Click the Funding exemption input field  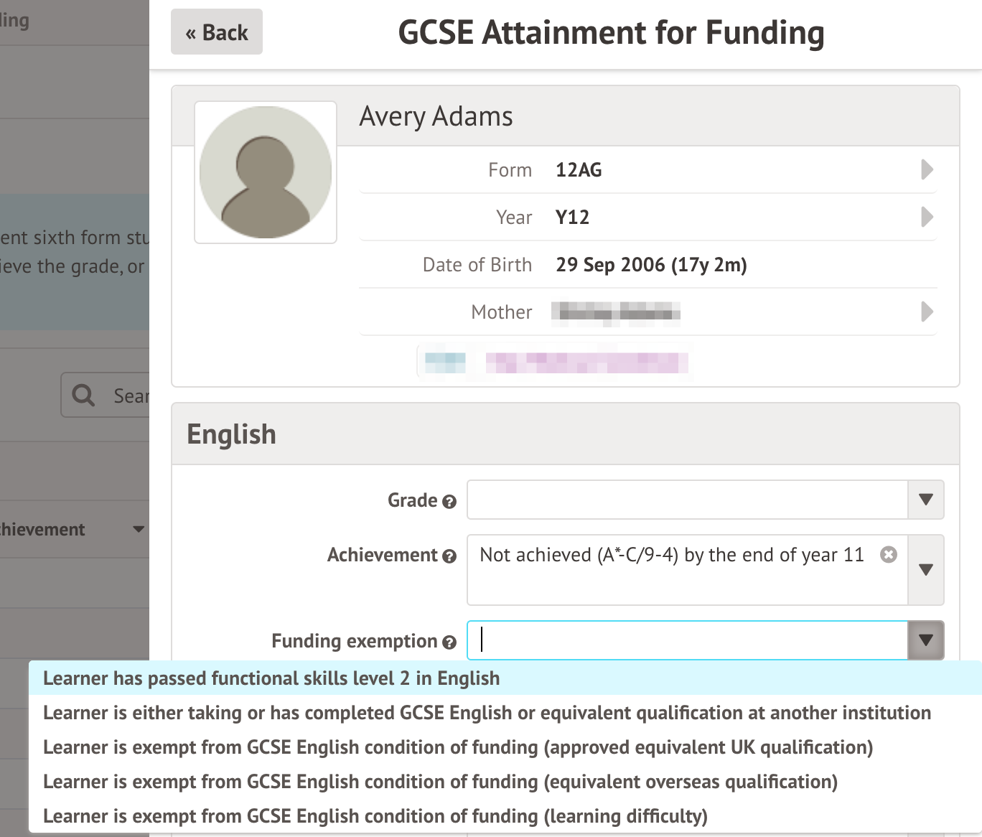click(x=688, y=640)
